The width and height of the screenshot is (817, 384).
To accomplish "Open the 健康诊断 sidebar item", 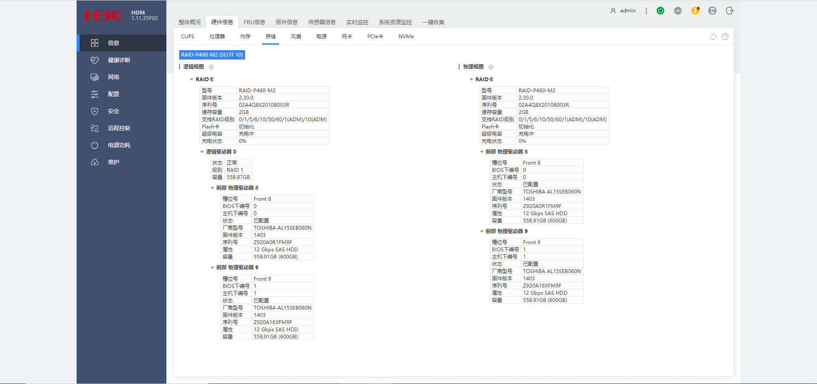I will (x=119, y=60).
